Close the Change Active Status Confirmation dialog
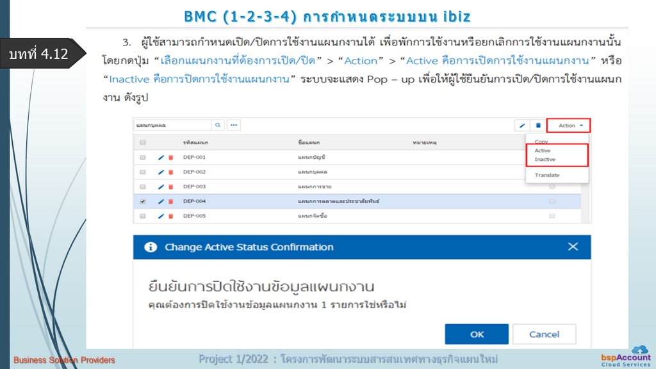The height and width of the screenshot is (369, 656). point(573,247)
